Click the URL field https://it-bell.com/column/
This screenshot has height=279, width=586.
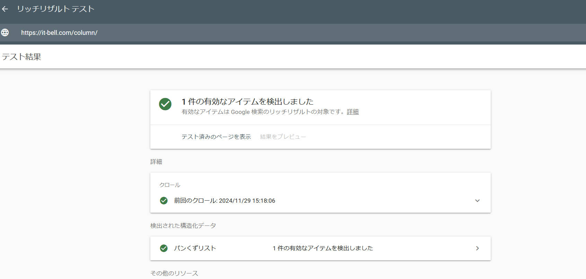point(59,33)
